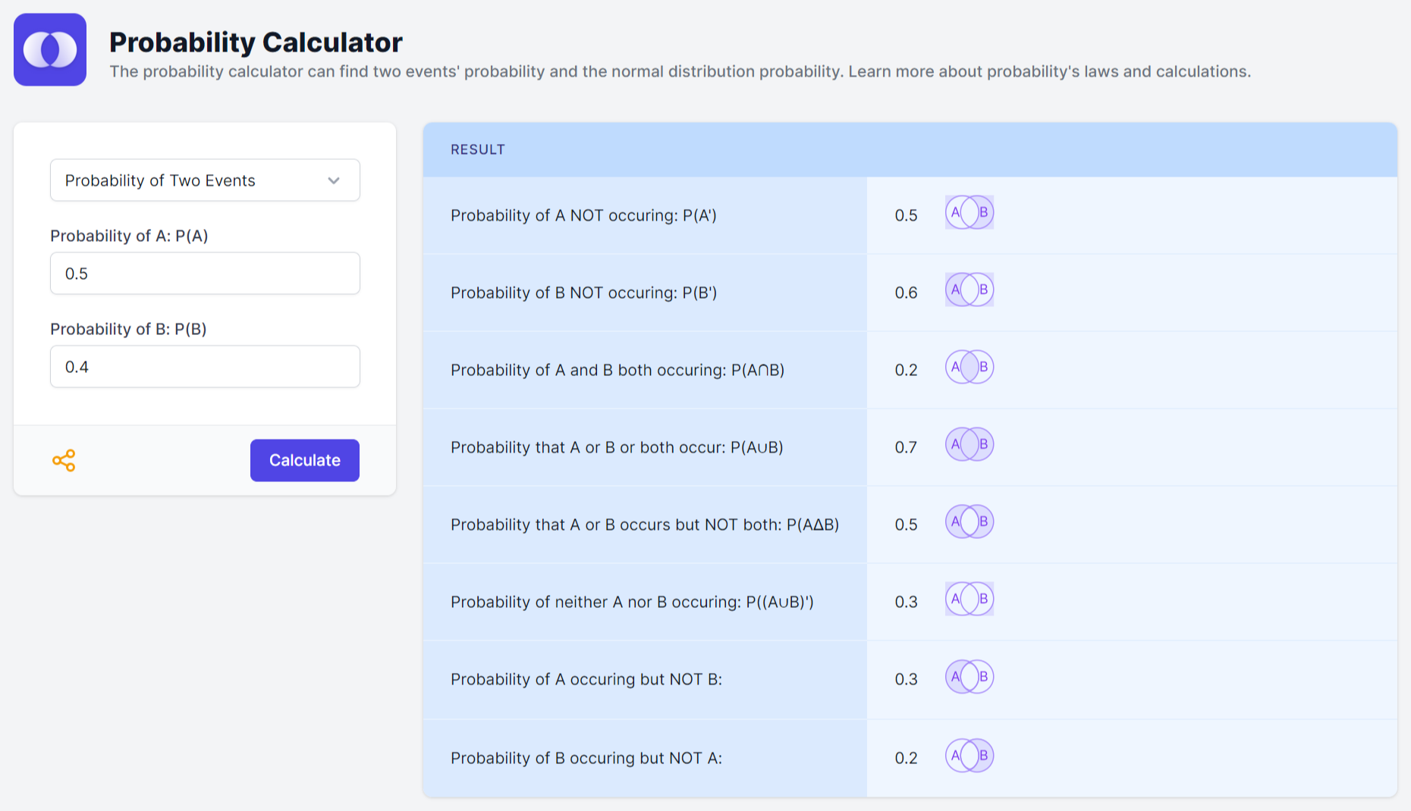Screen dimensions: 1411x811
Task: Select the Venn diagram for B but NOT A
Action: click(969, 756)
